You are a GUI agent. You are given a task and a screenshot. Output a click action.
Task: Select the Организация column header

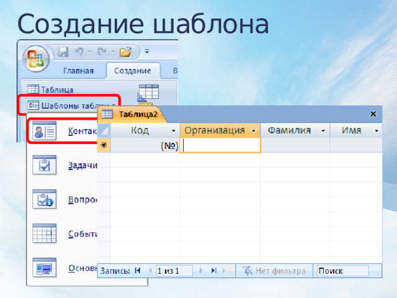click(220, 130)
